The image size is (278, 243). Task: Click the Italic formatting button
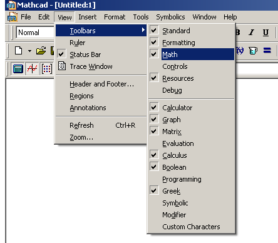[x=252, y=33]
